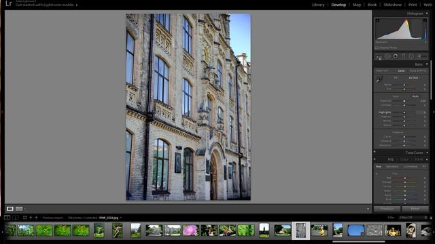Open toolbar content dropdown arrow
The width and height of the screenshot is (435, 244).
(x=368, y=209)
